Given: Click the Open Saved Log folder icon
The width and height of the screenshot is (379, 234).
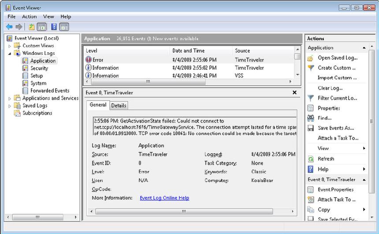Looking at the screenshot, I should (x=311, y=58).
